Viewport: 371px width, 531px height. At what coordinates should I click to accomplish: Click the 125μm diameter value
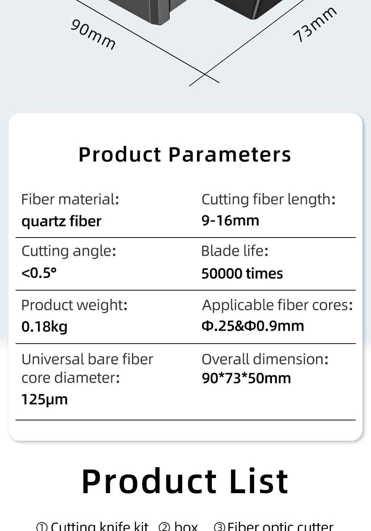tap(45, 400)
